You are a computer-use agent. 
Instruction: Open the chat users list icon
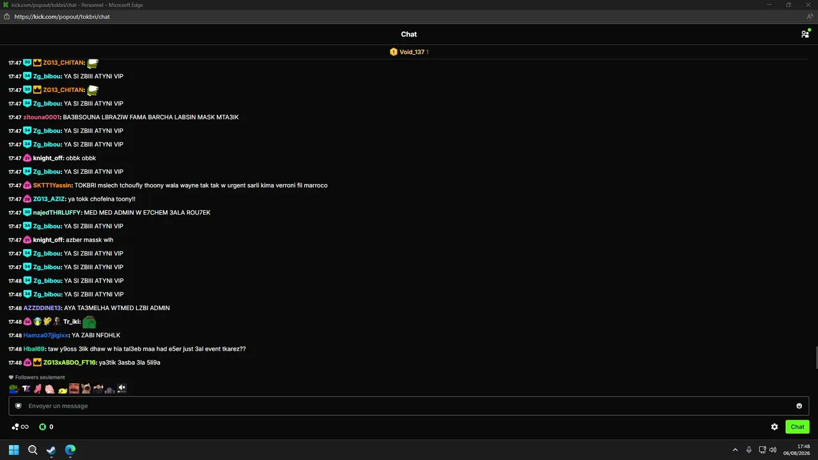(x=805, y=34)
